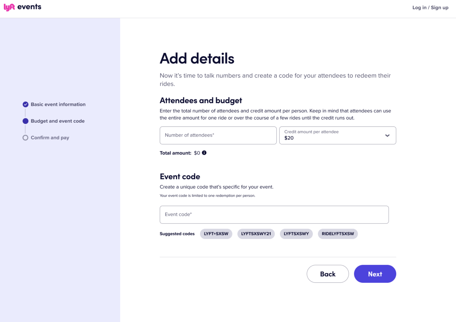Select the $20 credit amount value
This screenshot has height=322, width=456.
pyautogui.click(x=289, y=138)
